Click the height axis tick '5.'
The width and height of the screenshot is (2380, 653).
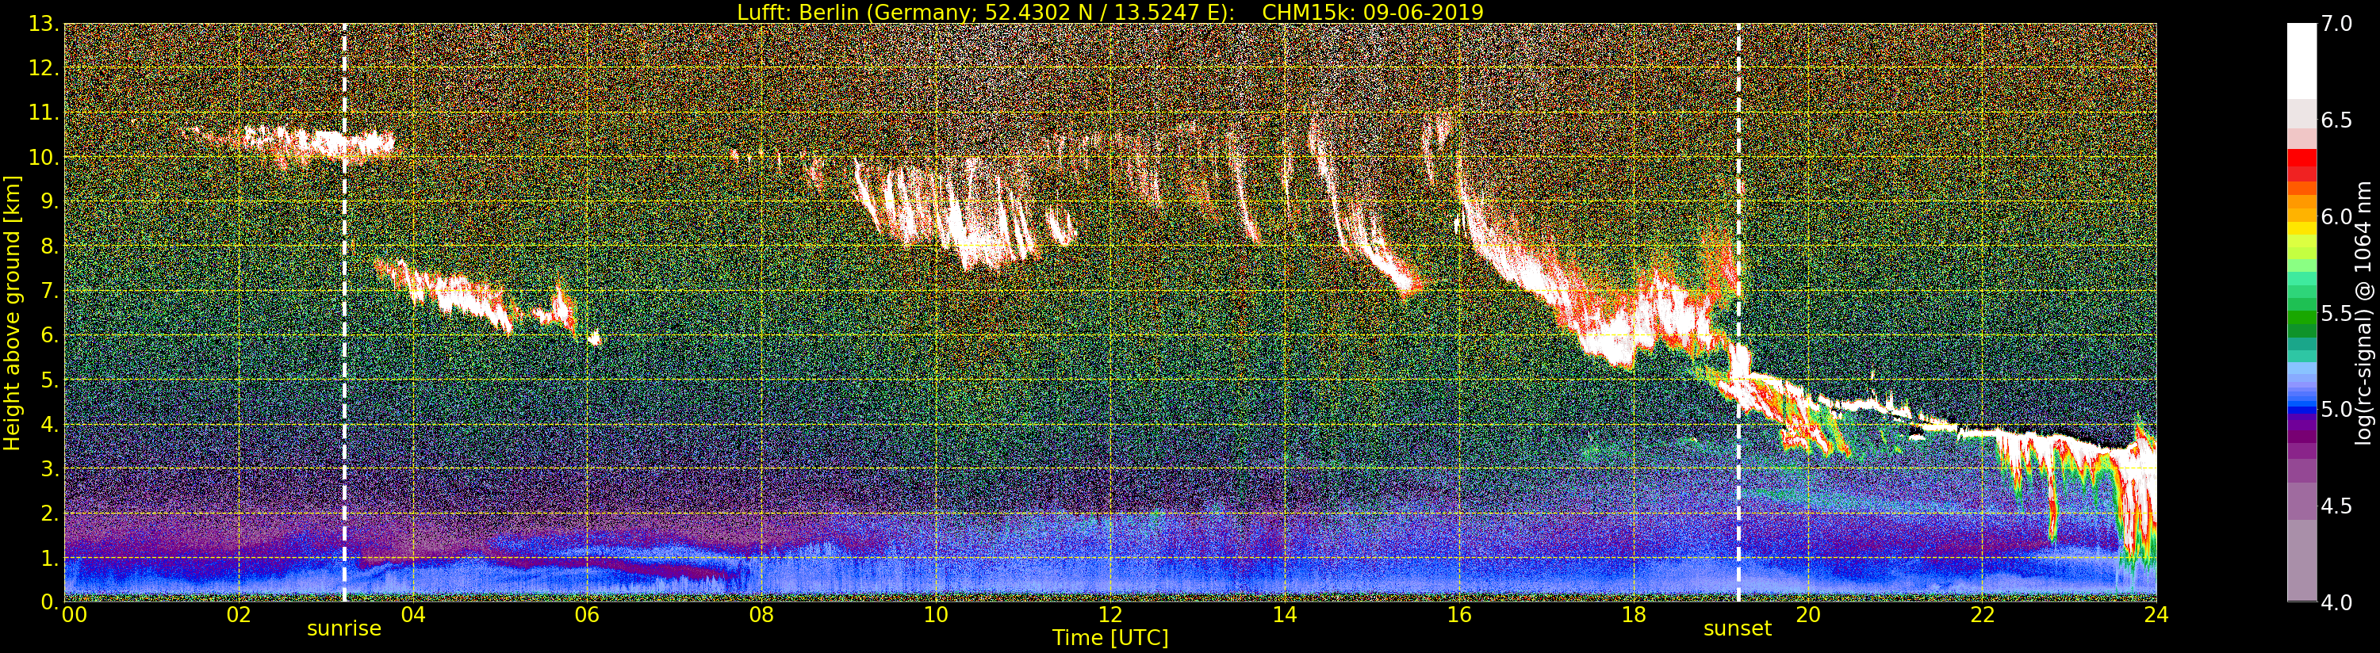49,380
